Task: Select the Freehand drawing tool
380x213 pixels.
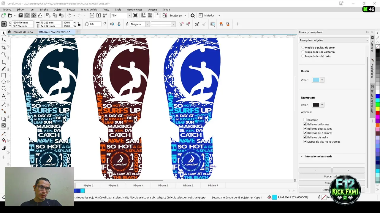Action: (4, 62)
